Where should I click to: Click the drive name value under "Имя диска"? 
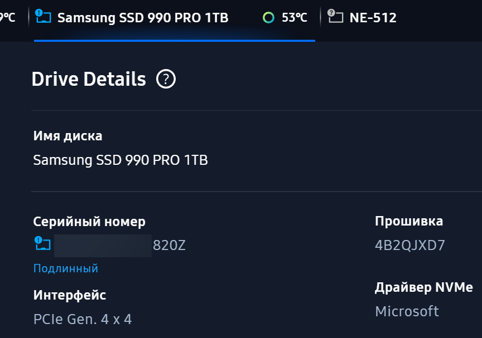pos(120,160)
